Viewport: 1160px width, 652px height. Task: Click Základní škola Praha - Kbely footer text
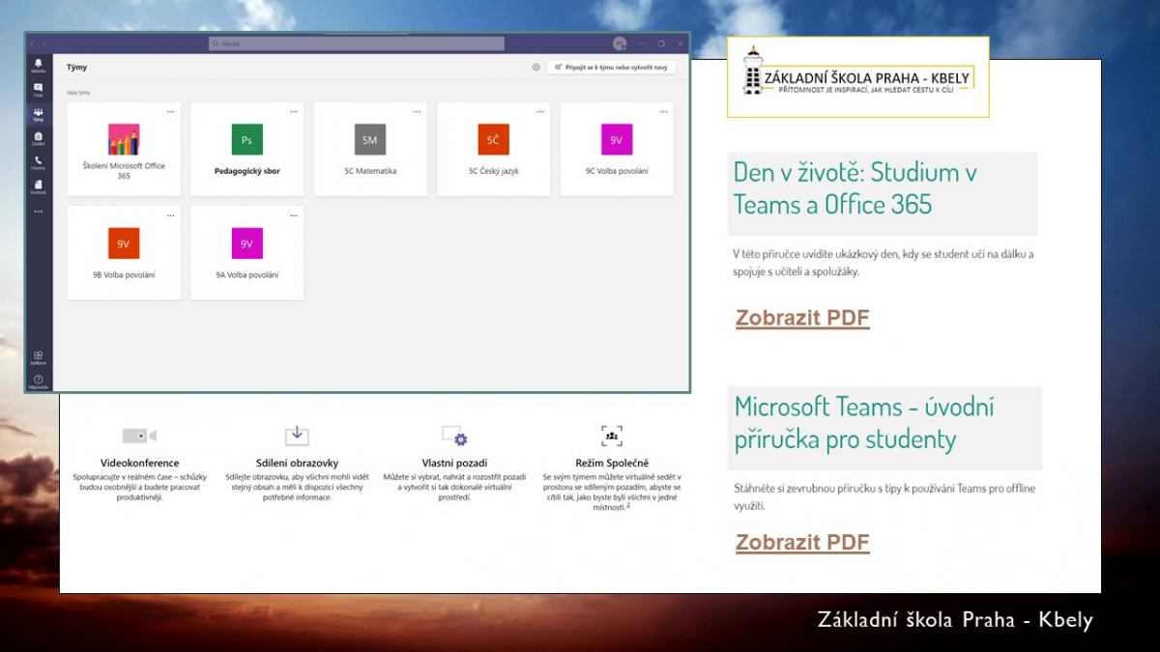tap(955, 620)
